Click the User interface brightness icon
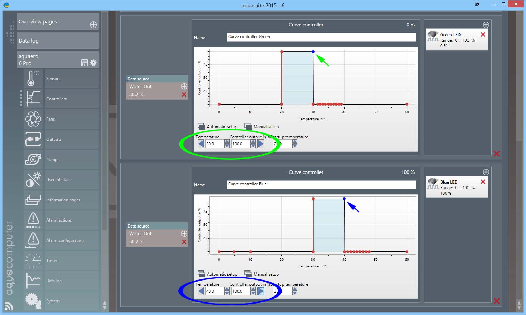The image size is (526, 315). point(33,179)
